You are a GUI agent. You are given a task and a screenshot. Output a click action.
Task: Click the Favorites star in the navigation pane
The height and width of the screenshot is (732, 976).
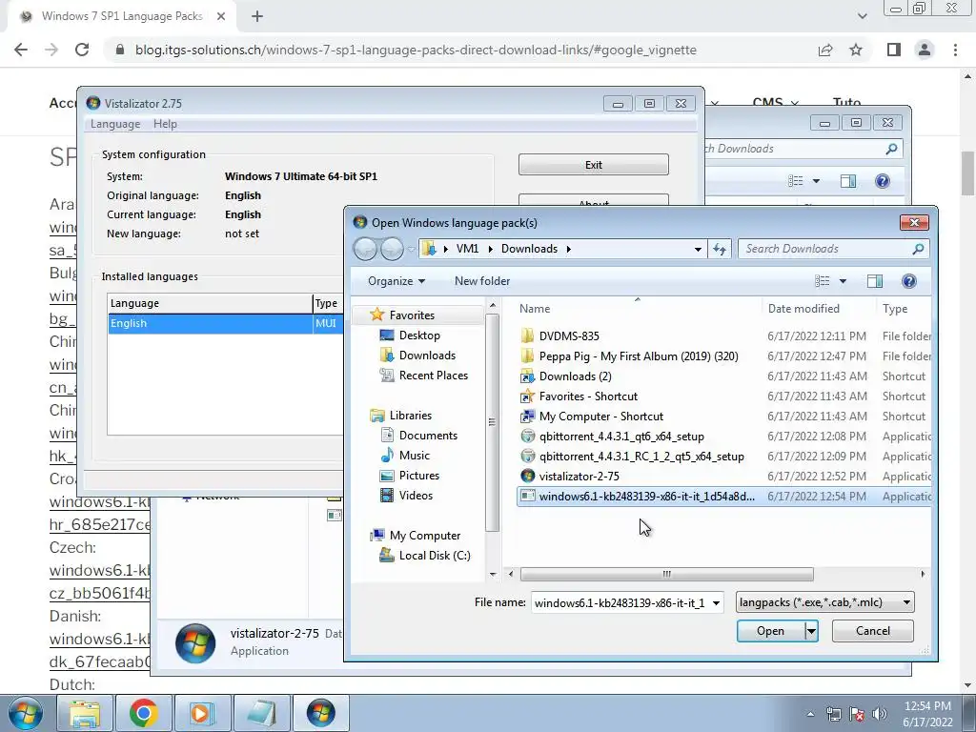coord(376,315)
